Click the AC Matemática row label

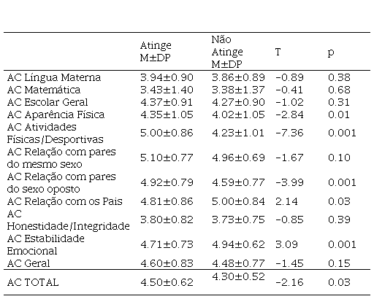point(44,90)
